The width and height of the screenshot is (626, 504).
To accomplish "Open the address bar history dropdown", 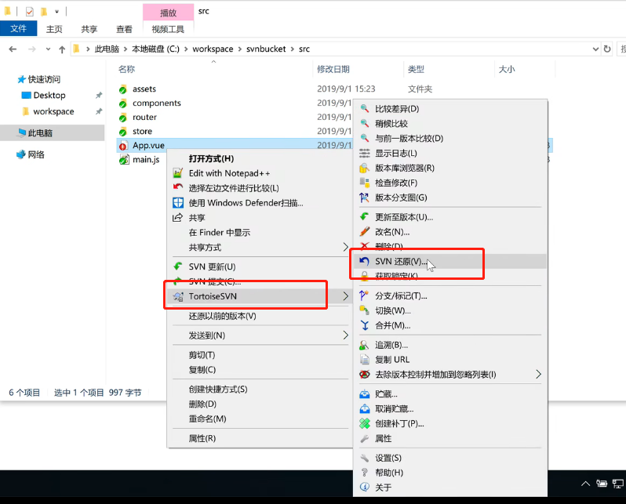I will tap(595, 49).
